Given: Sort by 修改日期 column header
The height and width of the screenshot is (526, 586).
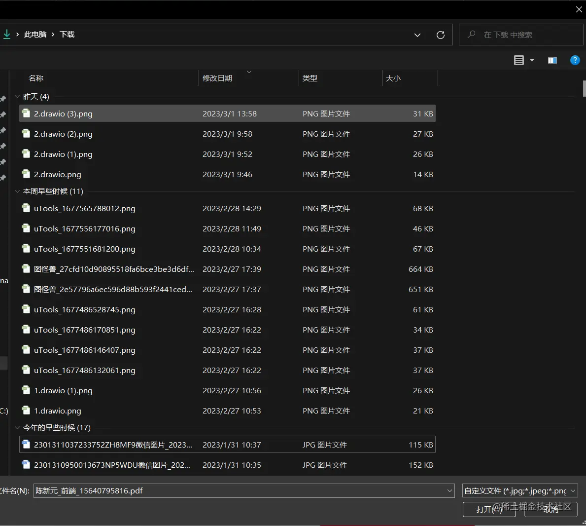Looking at the screenshot, I should coord(217,78).
